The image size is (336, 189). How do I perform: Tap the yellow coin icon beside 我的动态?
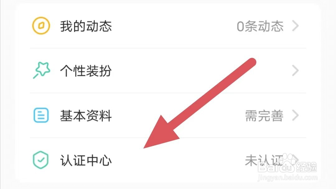coord(41,26)
